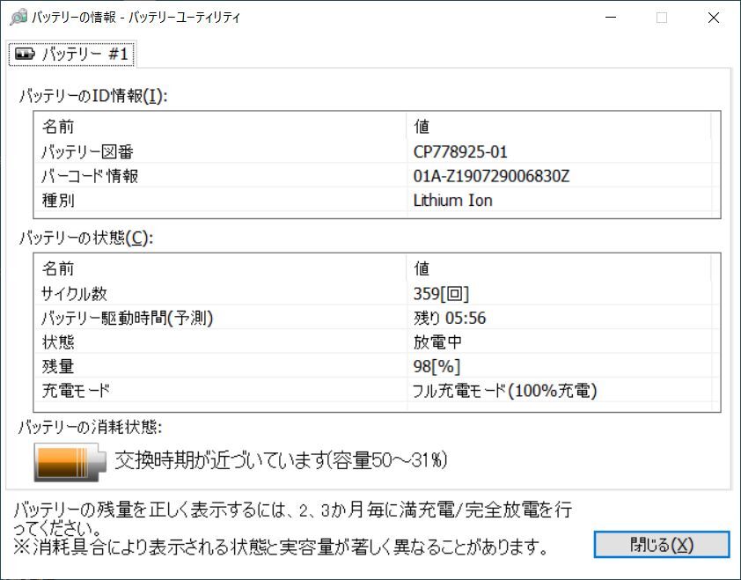Image resolution: width=741 pixels, height=580 pixels.
Task: Click the battery icon on the #1 tab
Action: pos(25,54)
